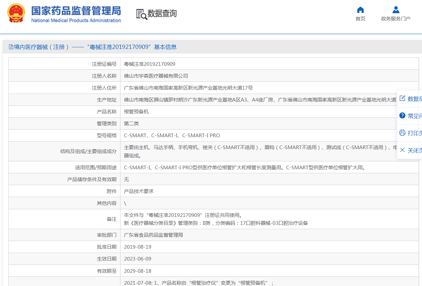
Task: Click the 生产地址 label
Action: click(107, 100)
